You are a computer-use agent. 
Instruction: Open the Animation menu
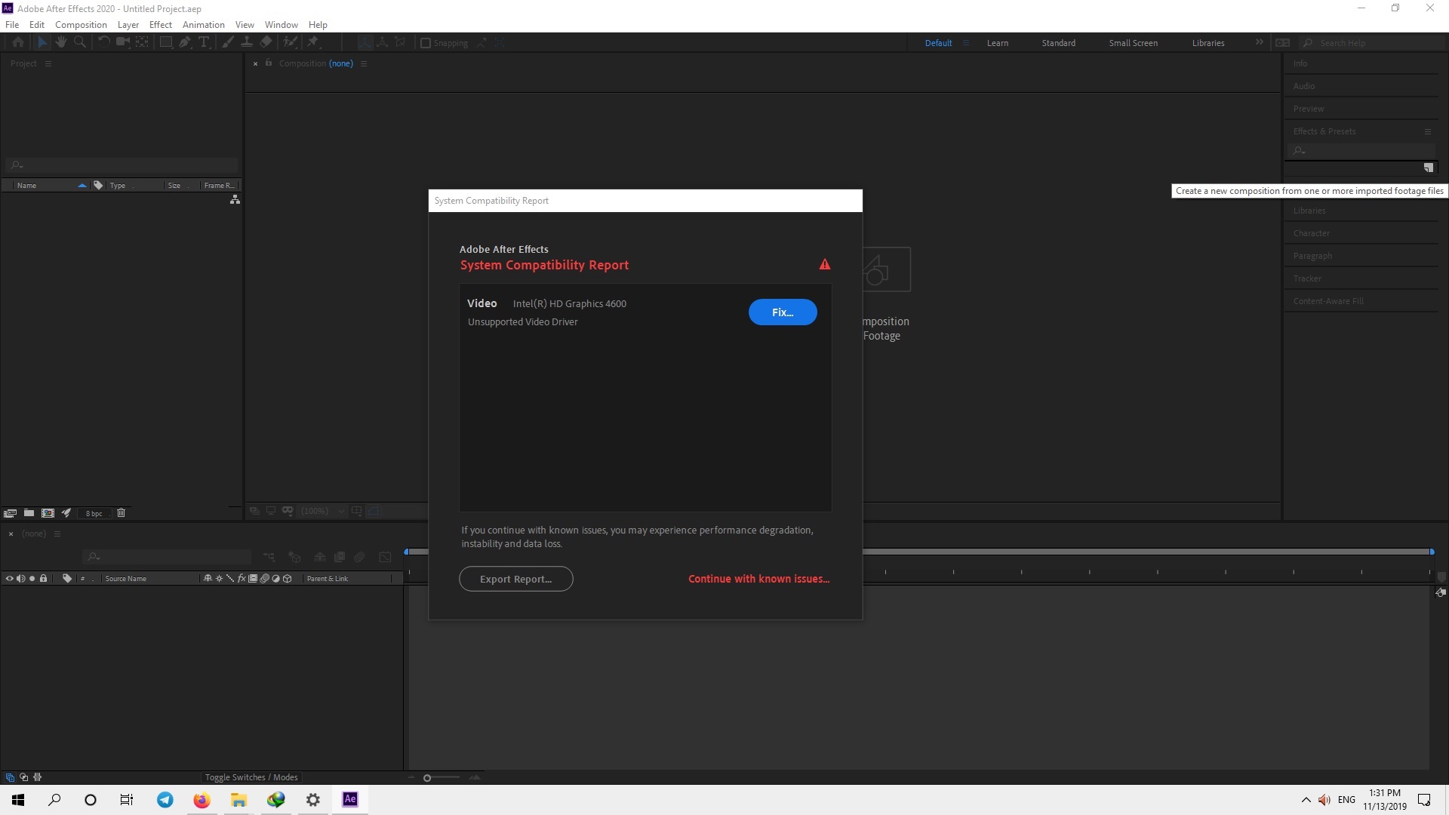(x=203, y=24)
